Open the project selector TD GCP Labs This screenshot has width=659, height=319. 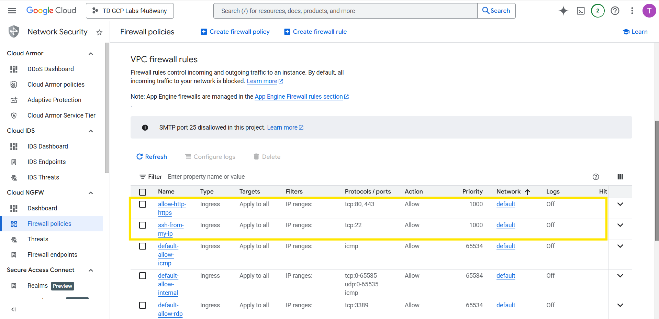click(130, 11)
